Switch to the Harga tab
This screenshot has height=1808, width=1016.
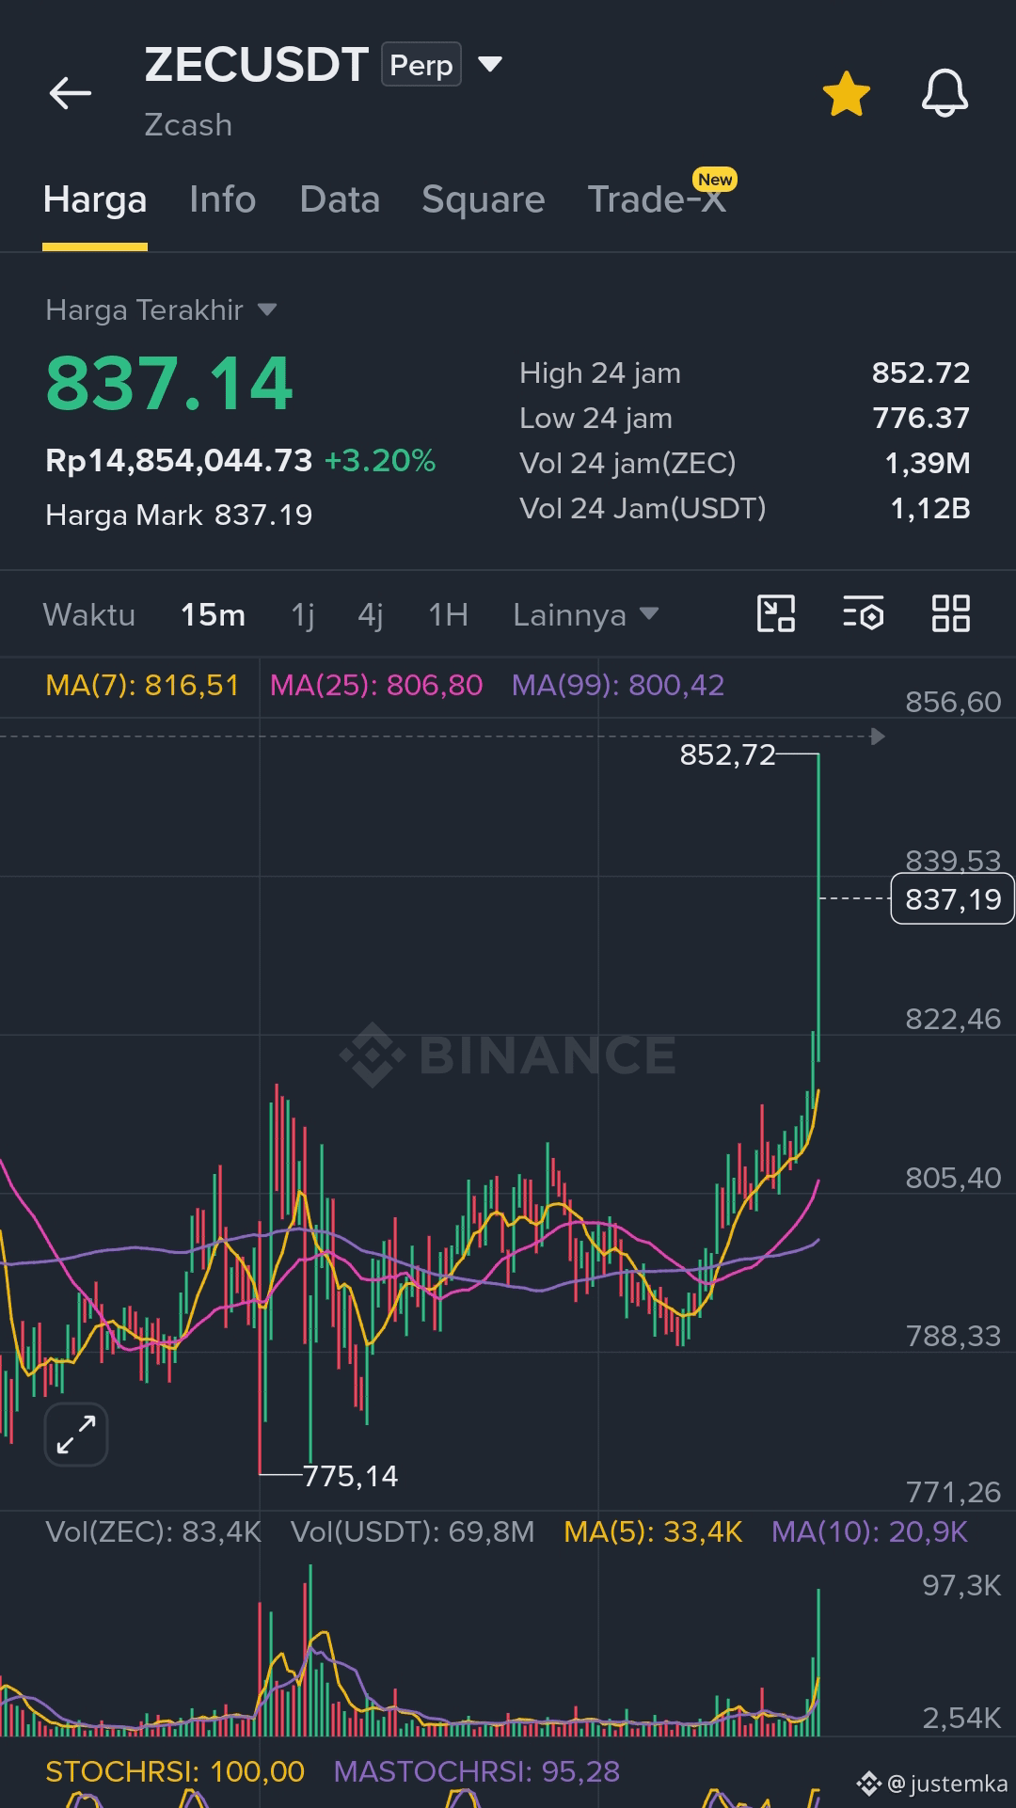[x=95, y=199]
